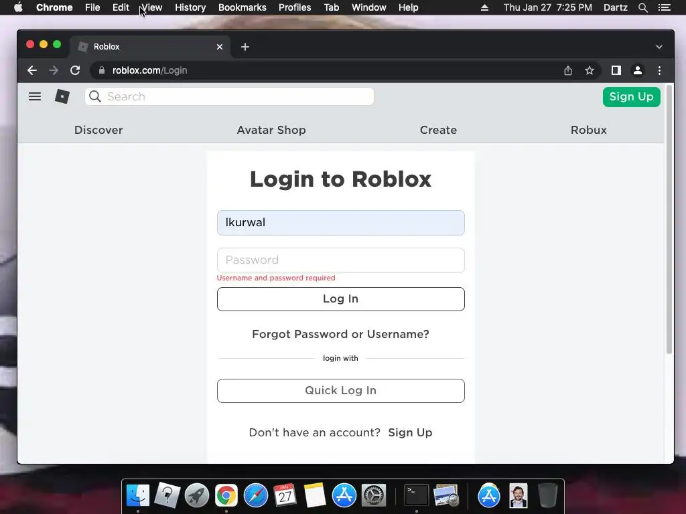Open the Chrome application menu
The width and height of the screenshot is (686, 514).
tap(54, 7)
